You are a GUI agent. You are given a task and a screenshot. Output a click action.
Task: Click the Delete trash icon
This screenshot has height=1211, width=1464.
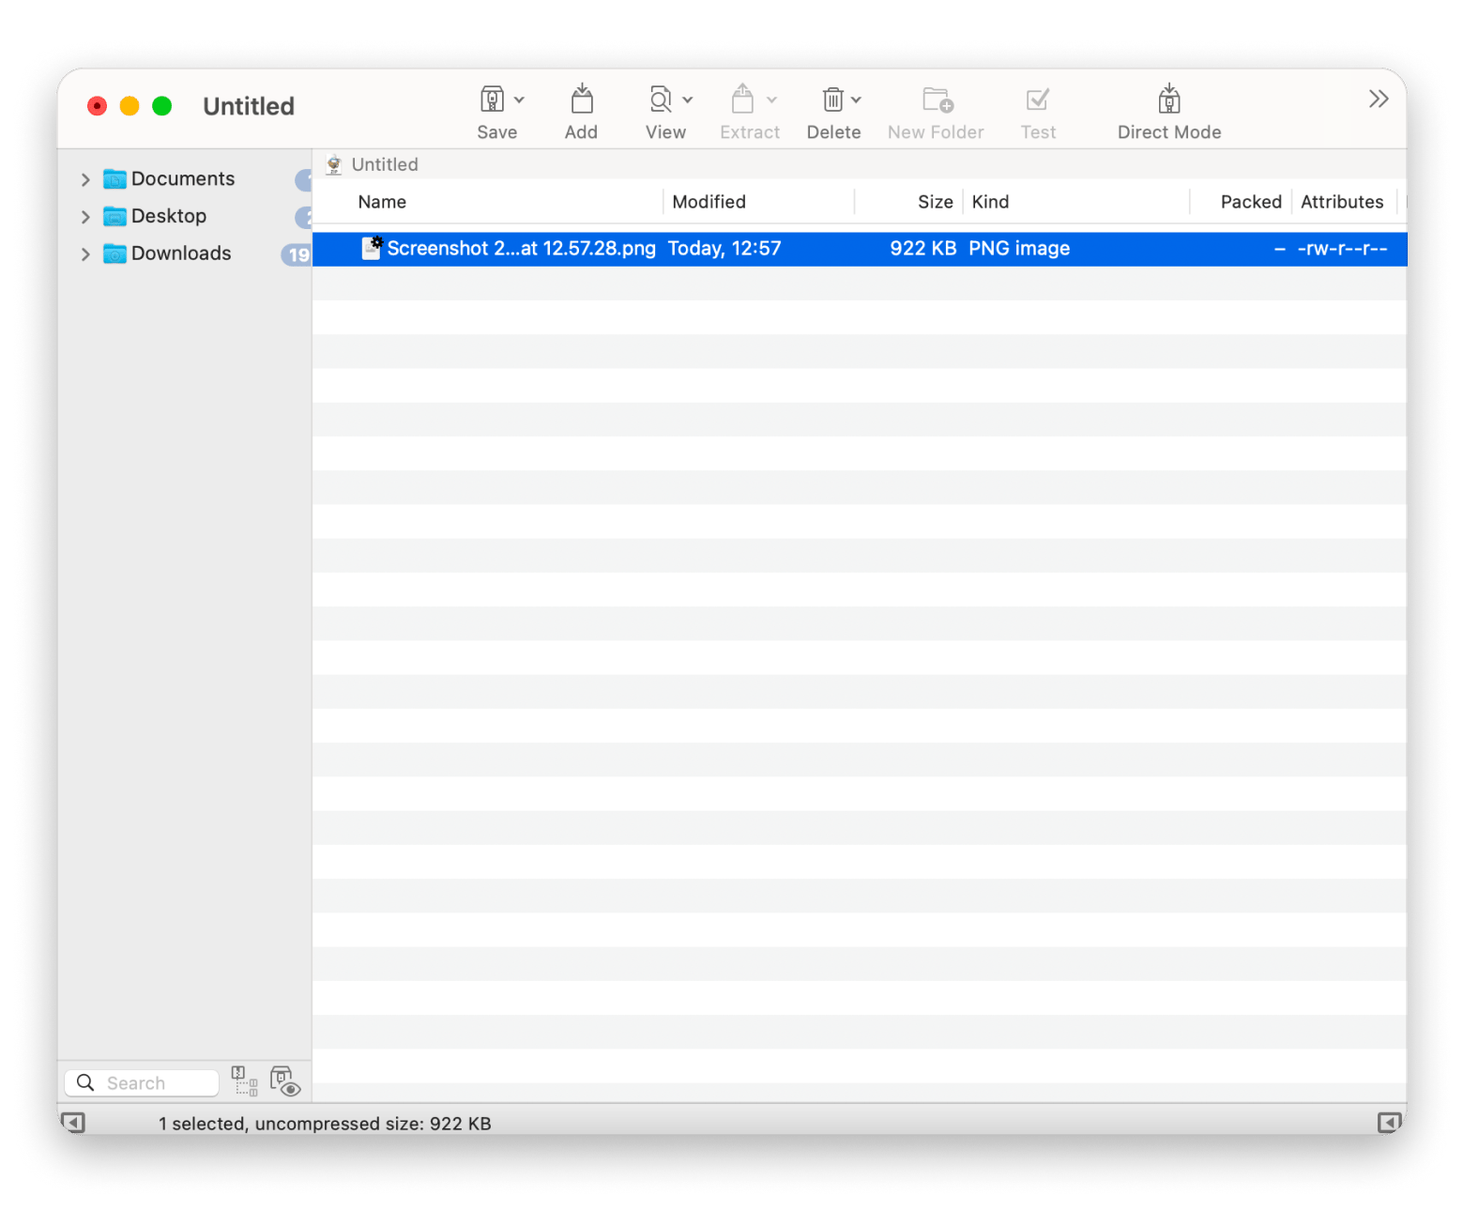[832, 100]
